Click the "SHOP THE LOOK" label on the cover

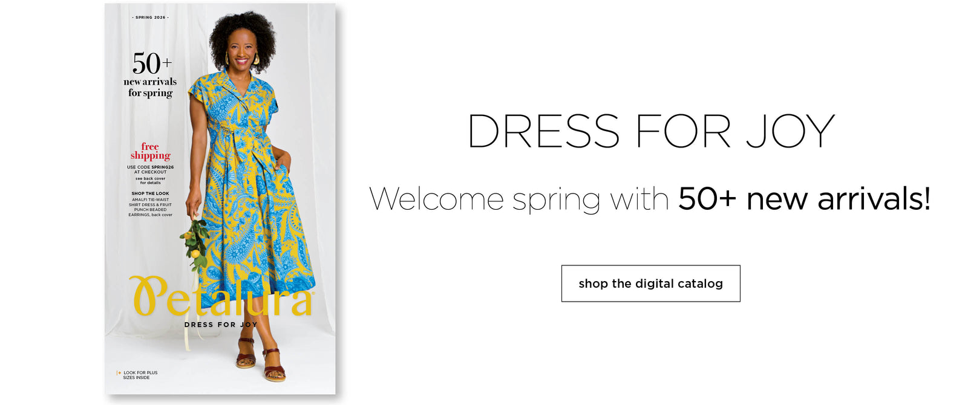[x=150, y=193]
